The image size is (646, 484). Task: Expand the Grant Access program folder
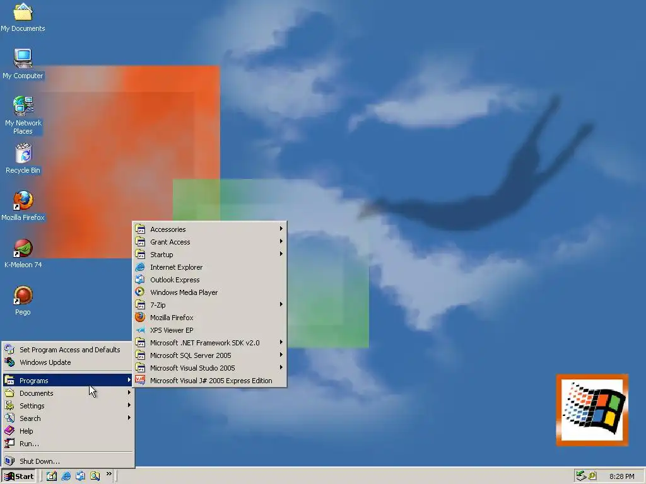209,242
